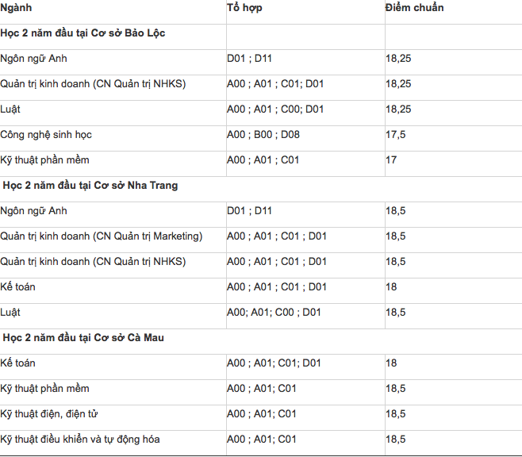The width and height of the screenshot is (522, 457).
Task: Click "Kế toán" under the Nha Trang campus
Action: pos(18,287)
